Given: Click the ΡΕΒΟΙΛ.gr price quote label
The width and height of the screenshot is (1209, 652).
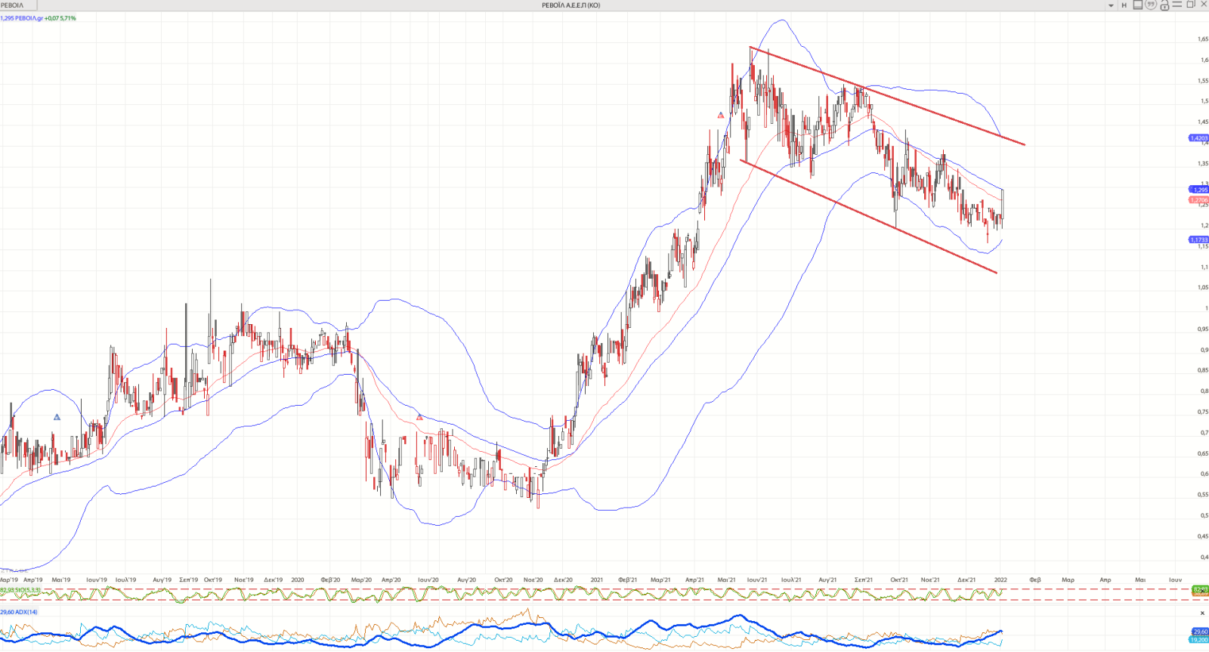Looking at the screenshot, I should (x=38, y=18).
